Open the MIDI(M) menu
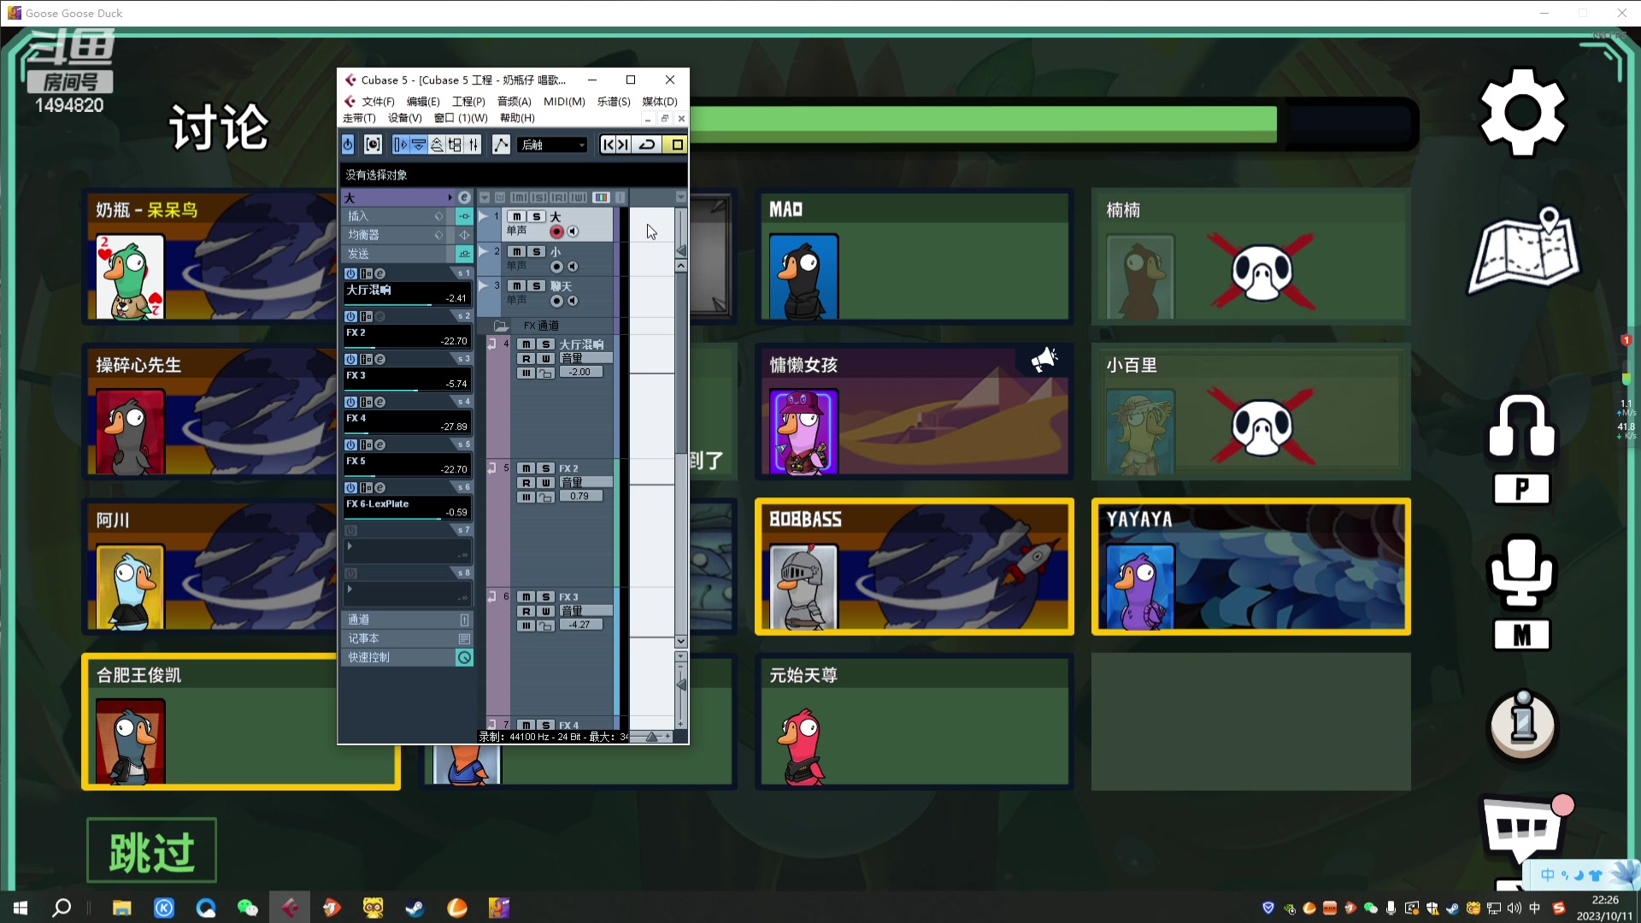Viewport: 1641px width, 923px height. click(x=564, y=102)
